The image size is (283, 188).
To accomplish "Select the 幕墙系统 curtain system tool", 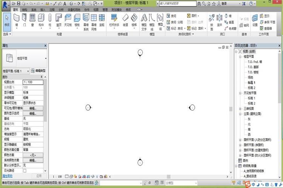I will tap(86, 22).
